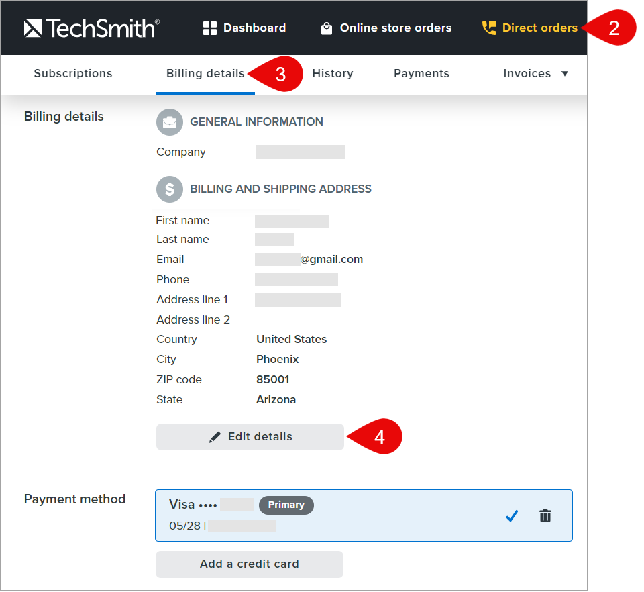The image size is (644, 592).
Task: Click the Phone field label
Action: point(173,280)
